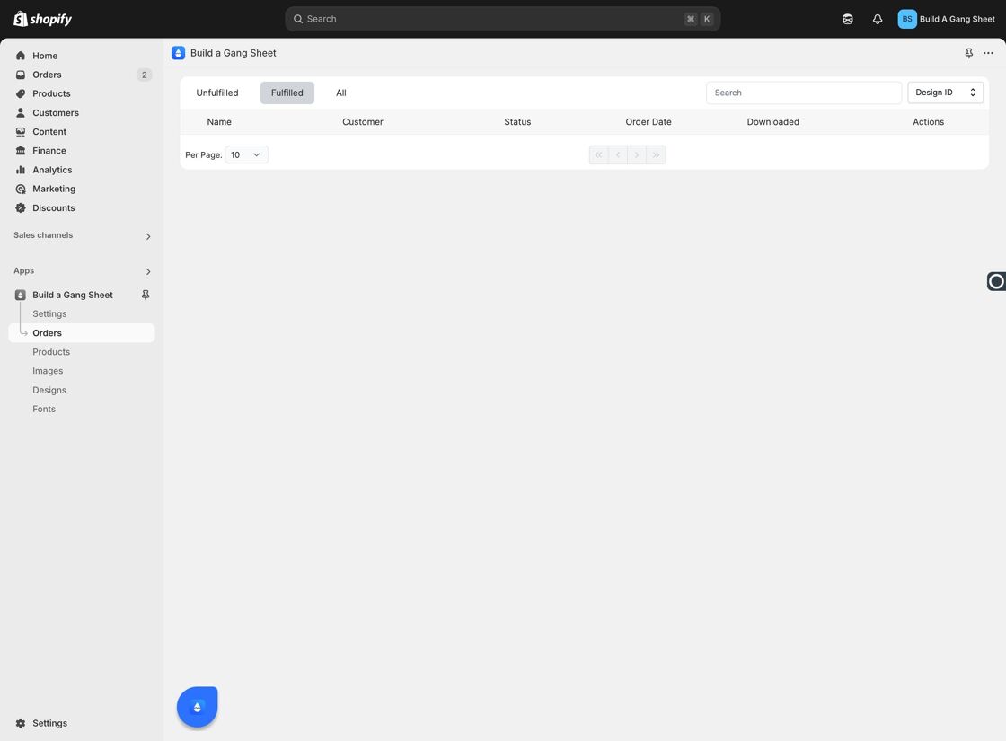Open the Design ID filter dropdown
This screenshot has height=741, width=1006.
[x=945, y=93]
